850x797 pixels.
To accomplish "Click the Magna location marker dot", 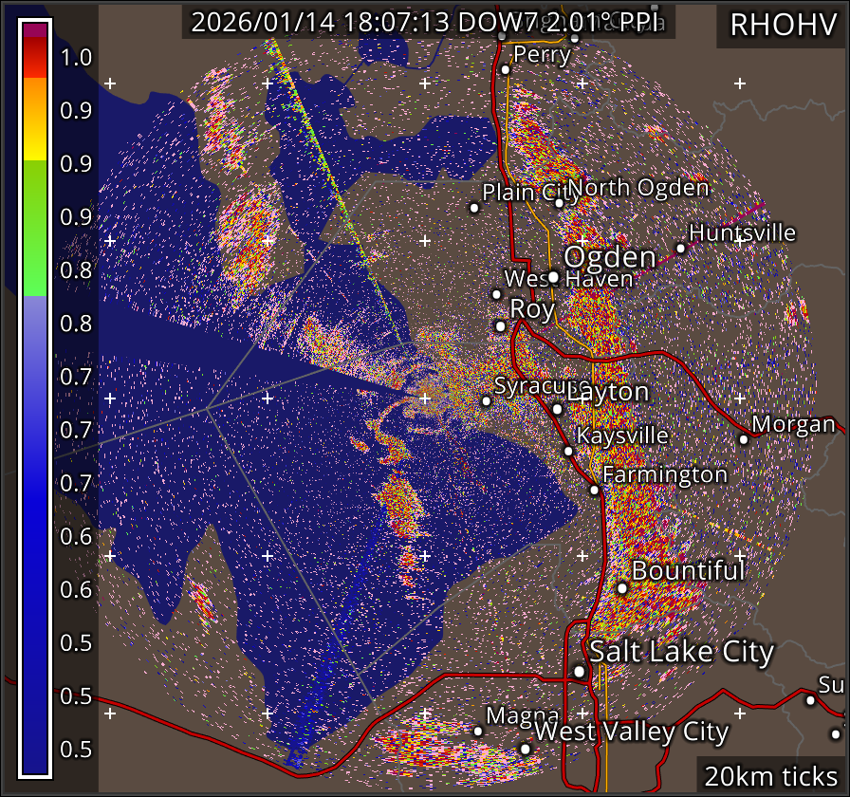I will 478,731.
